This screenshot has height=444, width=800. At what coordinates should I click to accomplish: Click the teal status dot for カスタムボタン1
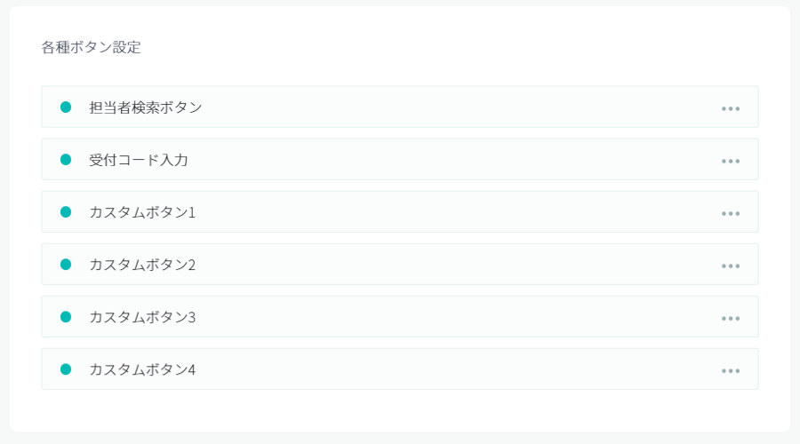(x=66, y=212)
